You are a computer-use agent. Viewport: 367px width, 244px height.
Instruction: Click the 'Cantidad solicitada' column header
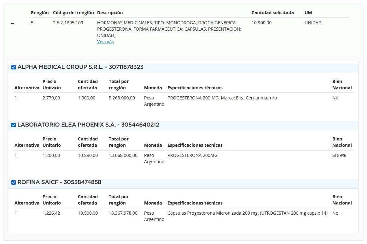click(x=272, y=13)
